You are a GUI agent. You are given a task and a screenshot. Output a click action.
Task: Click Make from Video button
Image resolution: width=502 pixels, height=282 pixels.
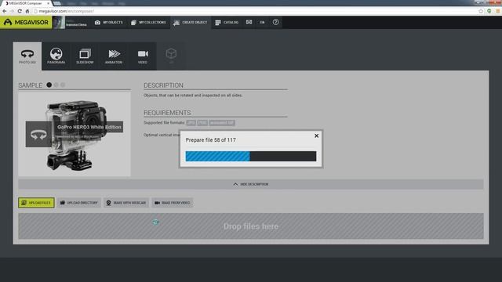173,203
